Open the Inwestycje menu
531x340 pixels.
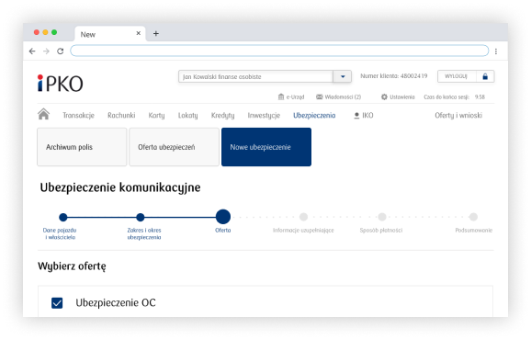click(264, 116)
